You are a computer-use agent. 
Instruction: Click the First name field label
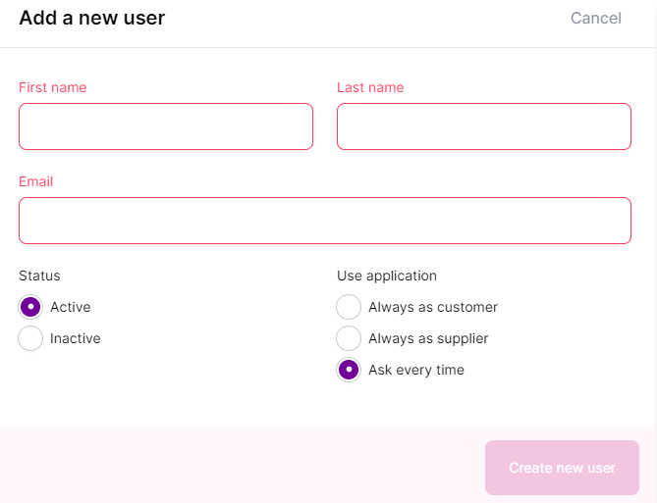click(x=52, y=87)
